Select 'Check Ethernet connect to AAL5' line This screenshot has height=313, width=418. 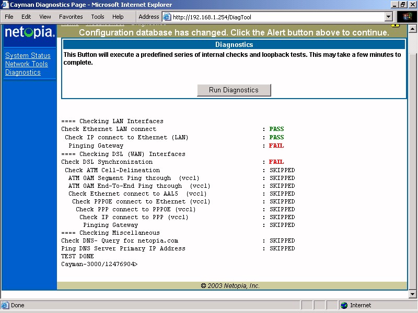137,194
